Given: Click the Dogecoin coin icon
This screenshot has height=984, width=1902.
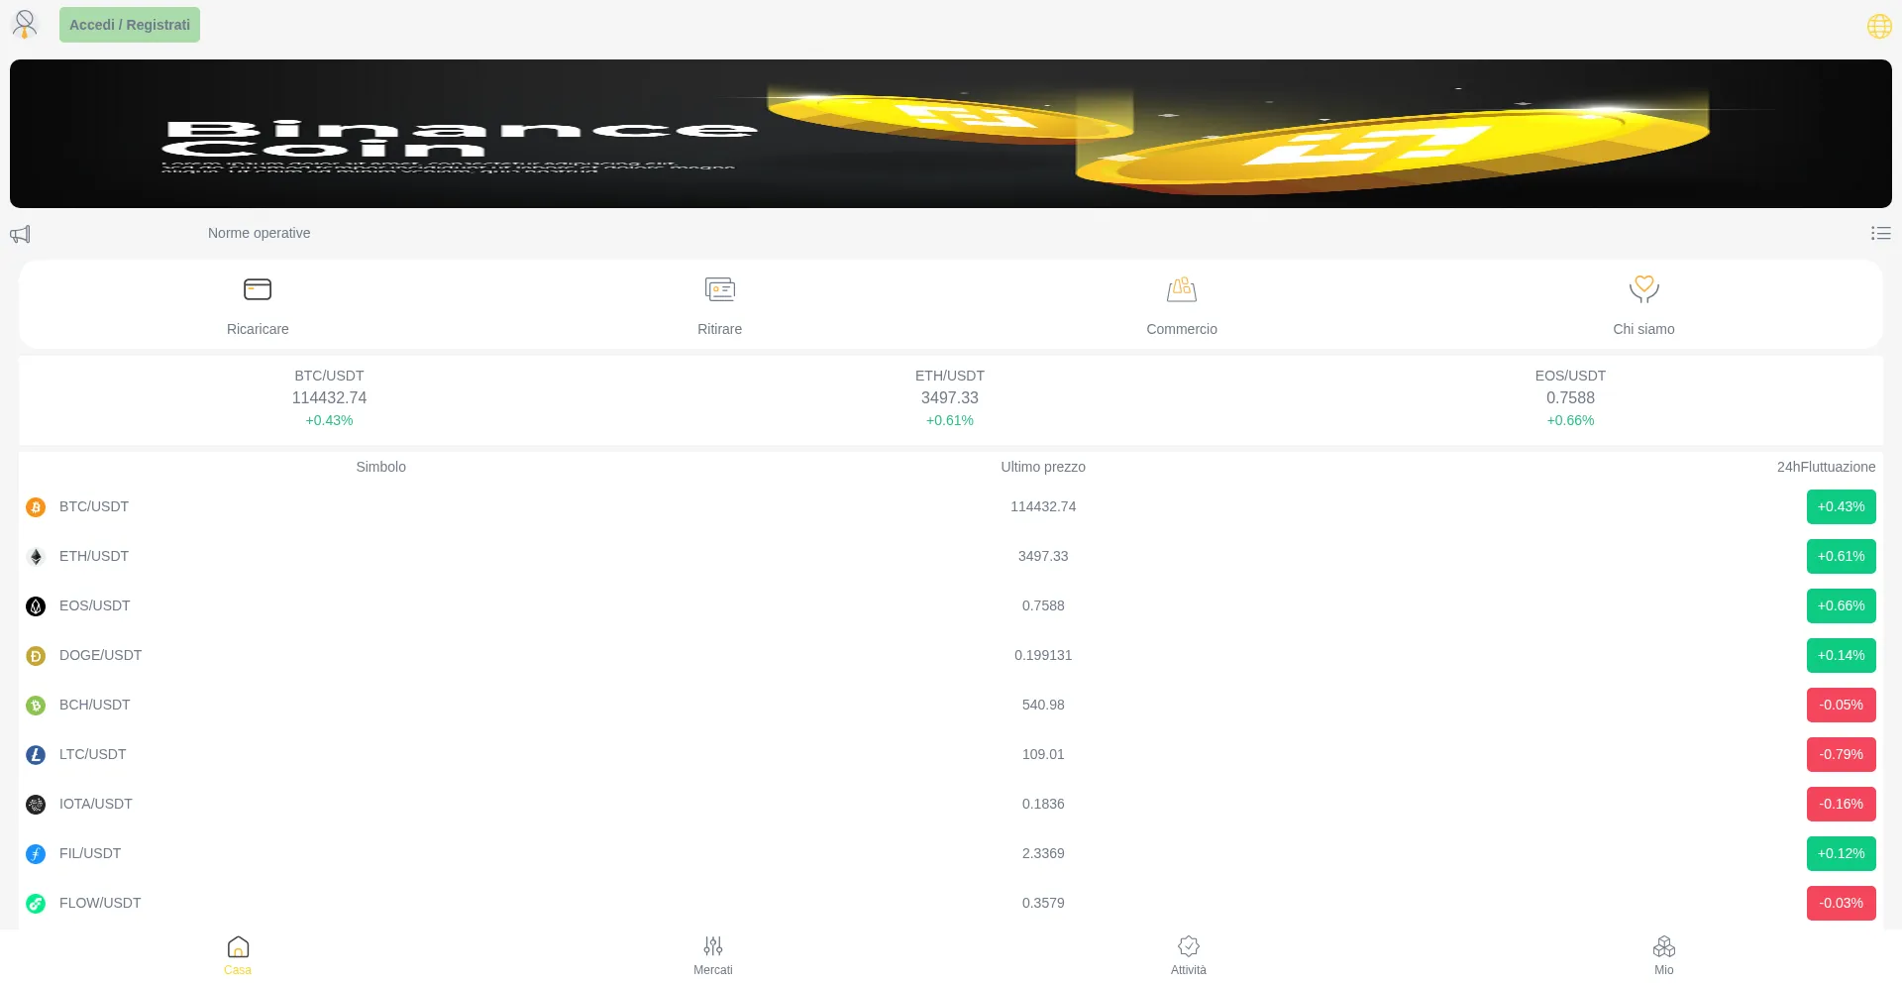Looking at the screenshot, I should pyautogui.click(x=36, y=656).
